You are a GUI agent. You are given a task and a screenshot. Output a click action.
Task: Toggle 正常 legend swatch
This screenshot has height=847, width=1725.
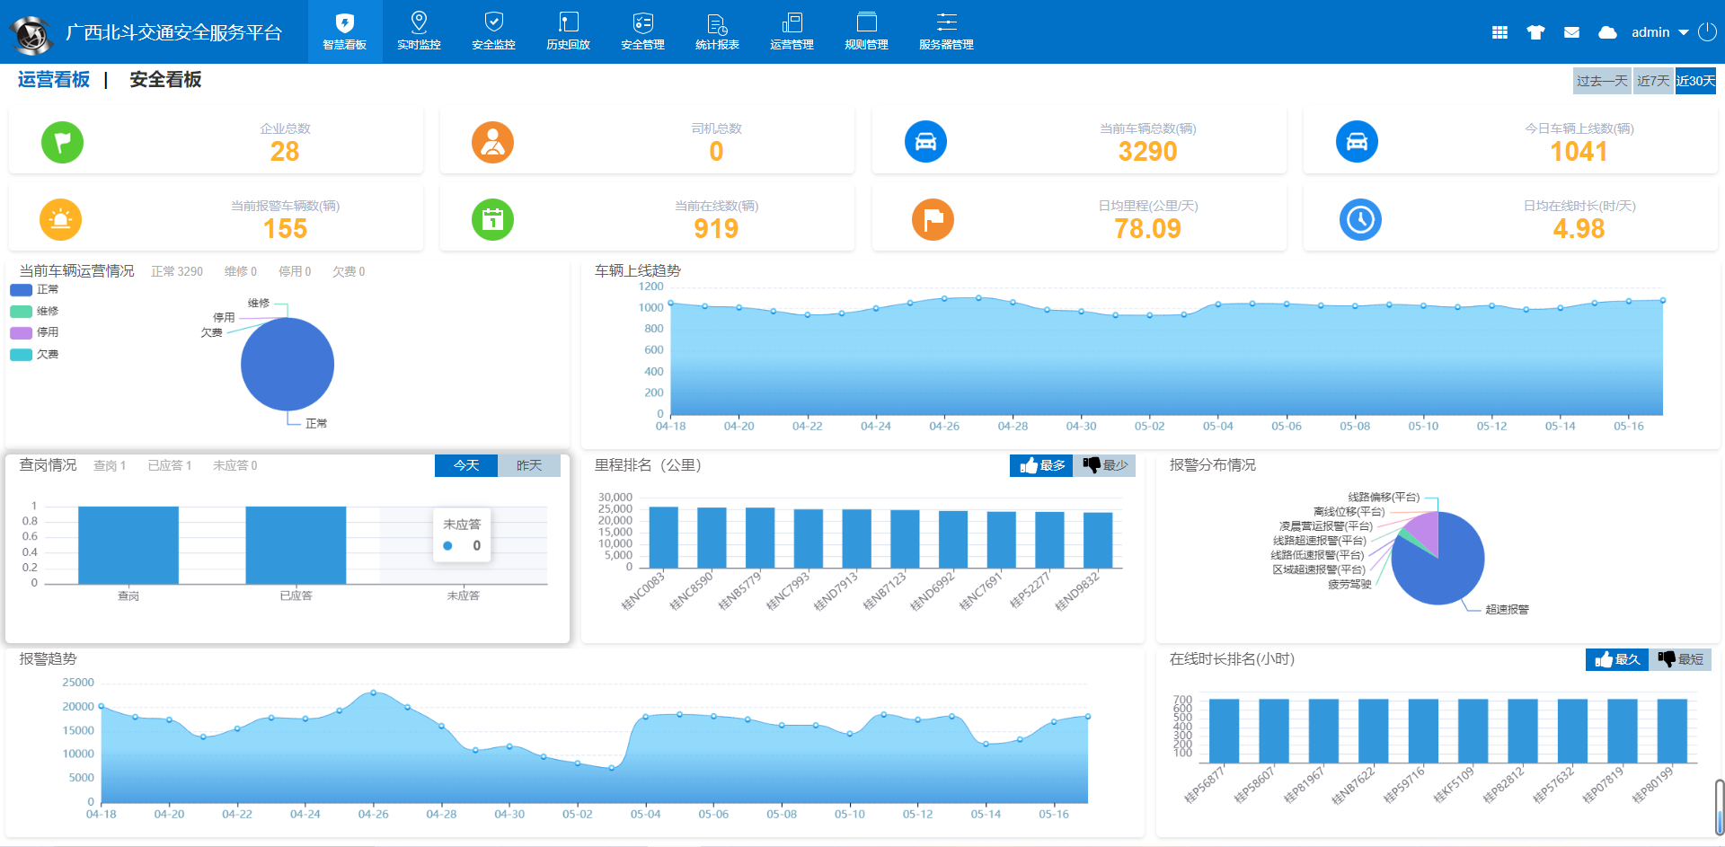click(22, 290)
